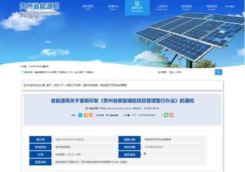245x172 pixels.
Task: Share the article via Weibo icon
Action: click(171, 115)
